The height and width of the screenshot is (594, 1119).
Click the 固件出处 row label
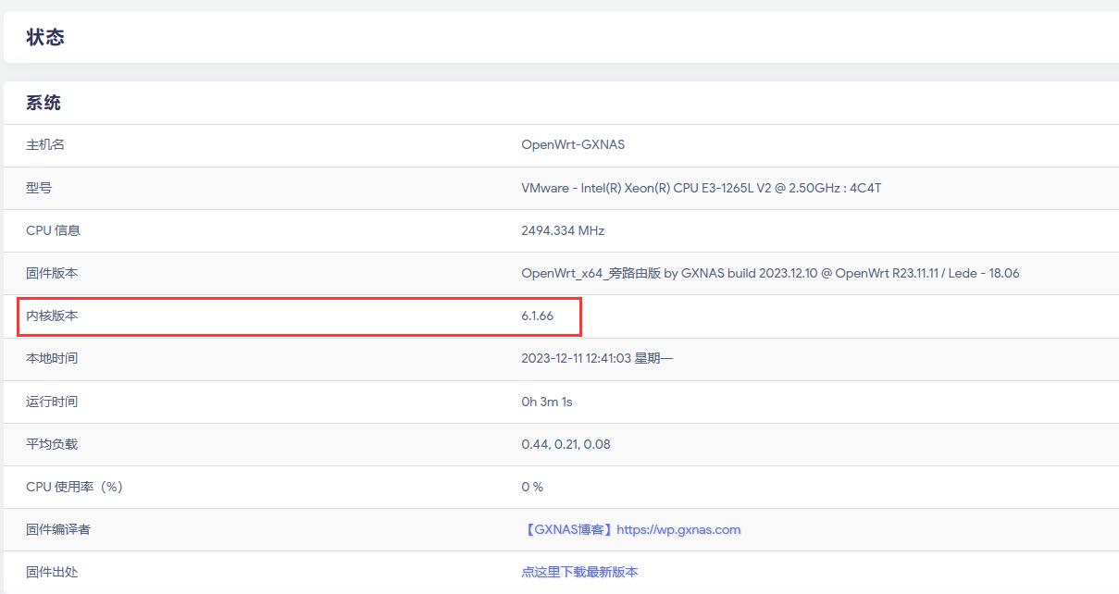coord(52,572)
